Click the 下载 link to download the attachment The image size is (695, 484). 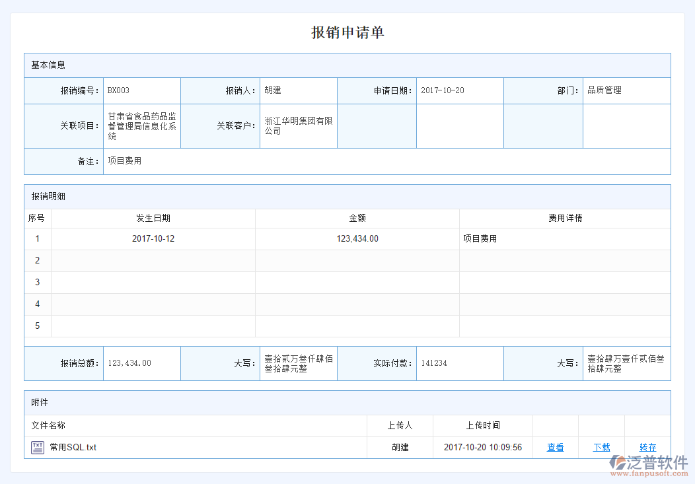tap(601, 448)
